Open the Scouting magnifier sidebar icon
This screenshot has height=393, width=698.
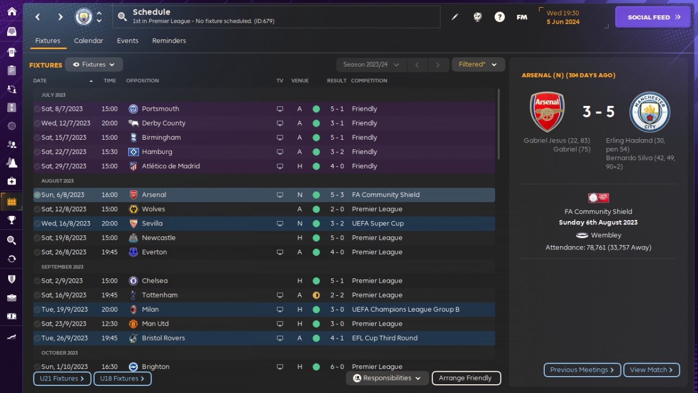coord(11,240)
